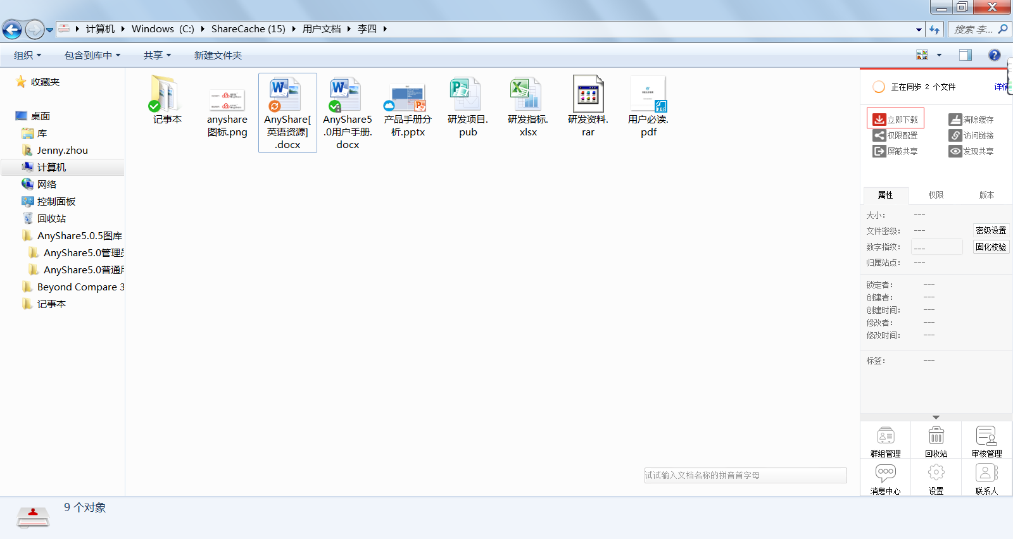Select AnyShare[英语资源].docx file icon
The image size is (1013, 539).
tap(286, 94)
